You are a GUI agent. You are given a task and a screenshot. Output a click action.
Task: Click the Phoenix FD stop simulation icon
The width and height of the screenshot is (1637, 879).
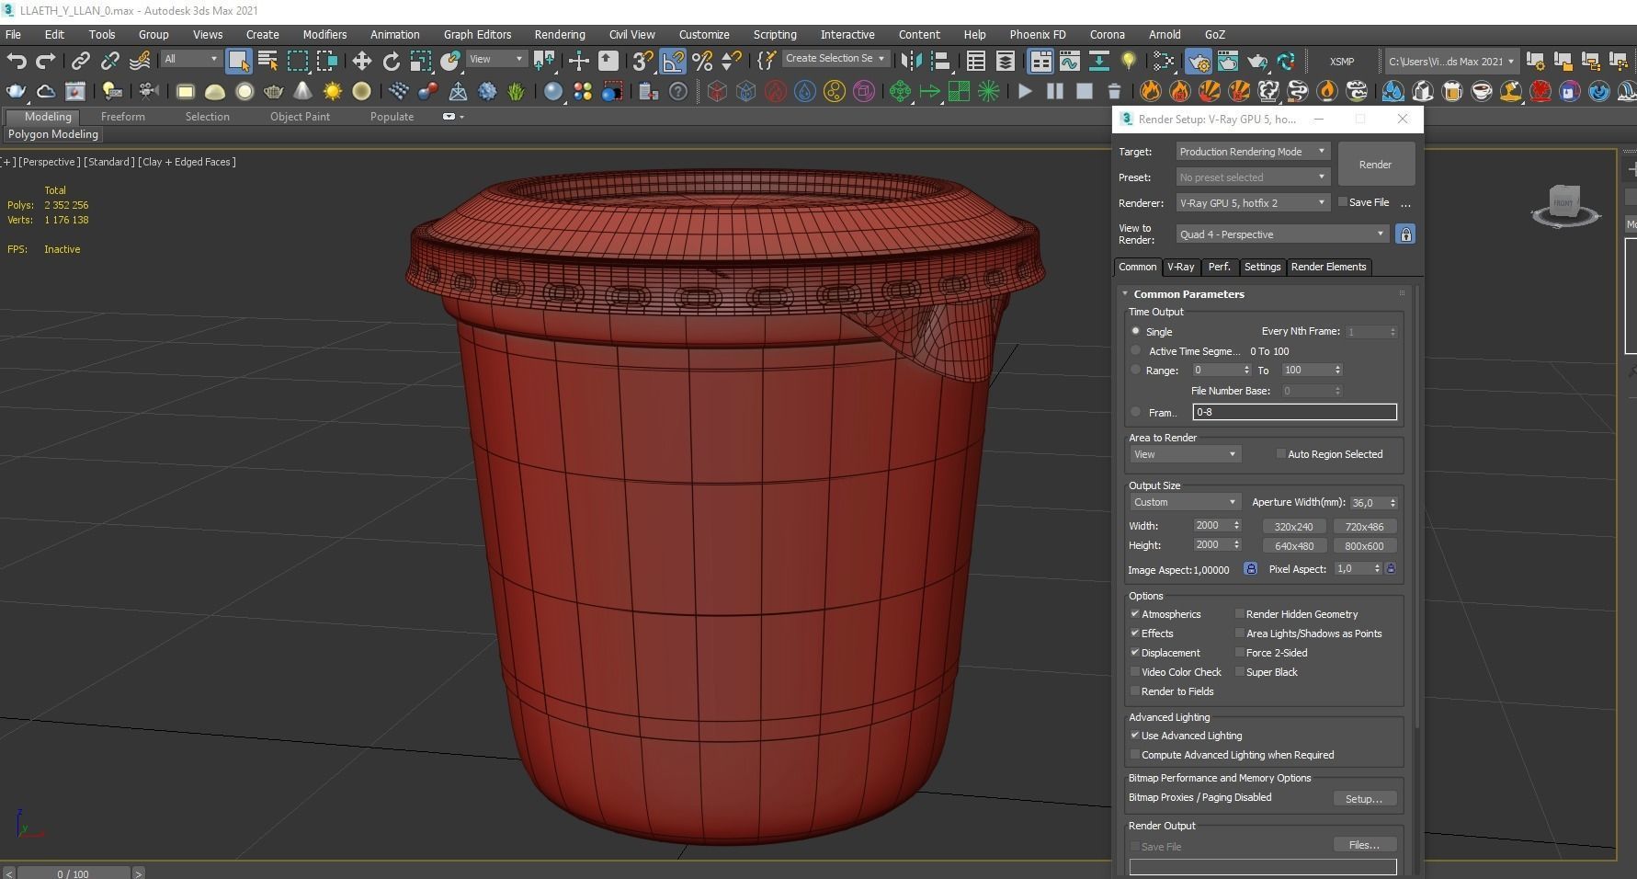tap(1085, 91)
